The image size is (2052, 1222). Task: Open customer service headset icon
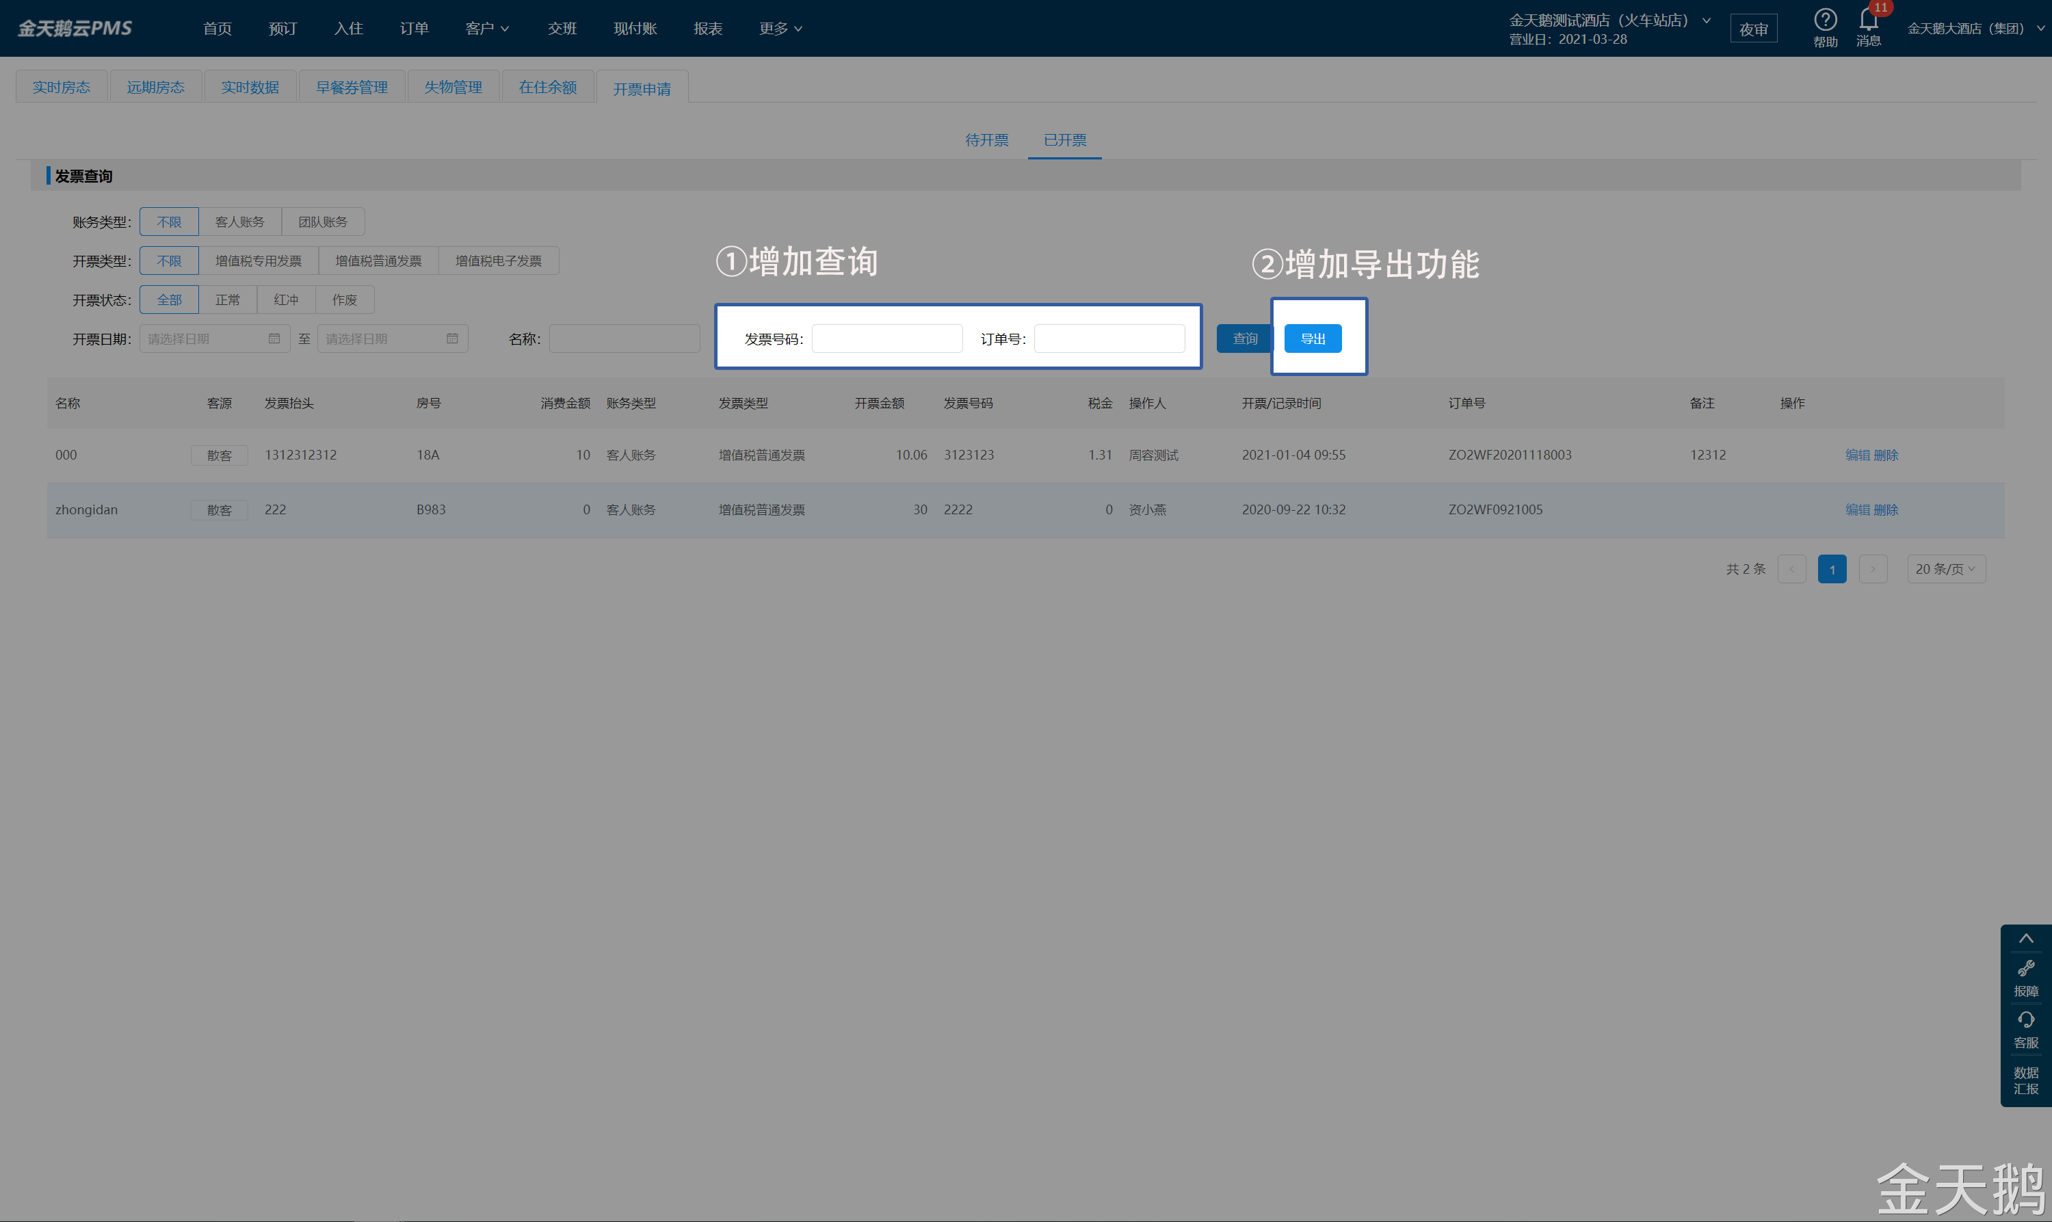coord(2025,1020)
